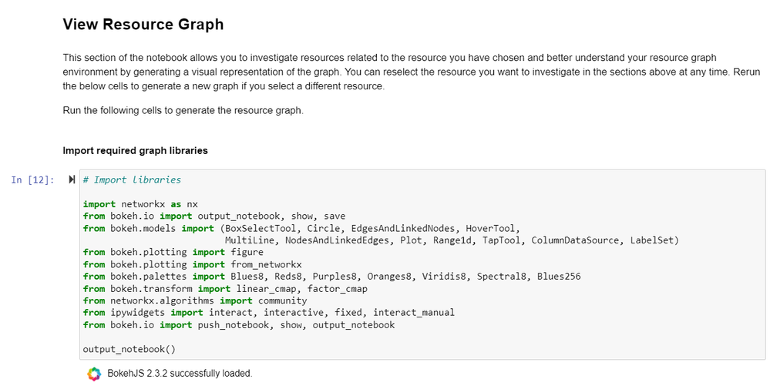Screen dimensions: 770x386
Task: Click the View Resource Graph heading
Action: click(143, 24)
